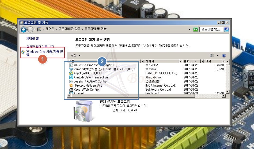This screenshot has width=254, height=149.
Task: Click the nProtect Netizen icon
Action: pyautogui.click(x=71, y=85)
